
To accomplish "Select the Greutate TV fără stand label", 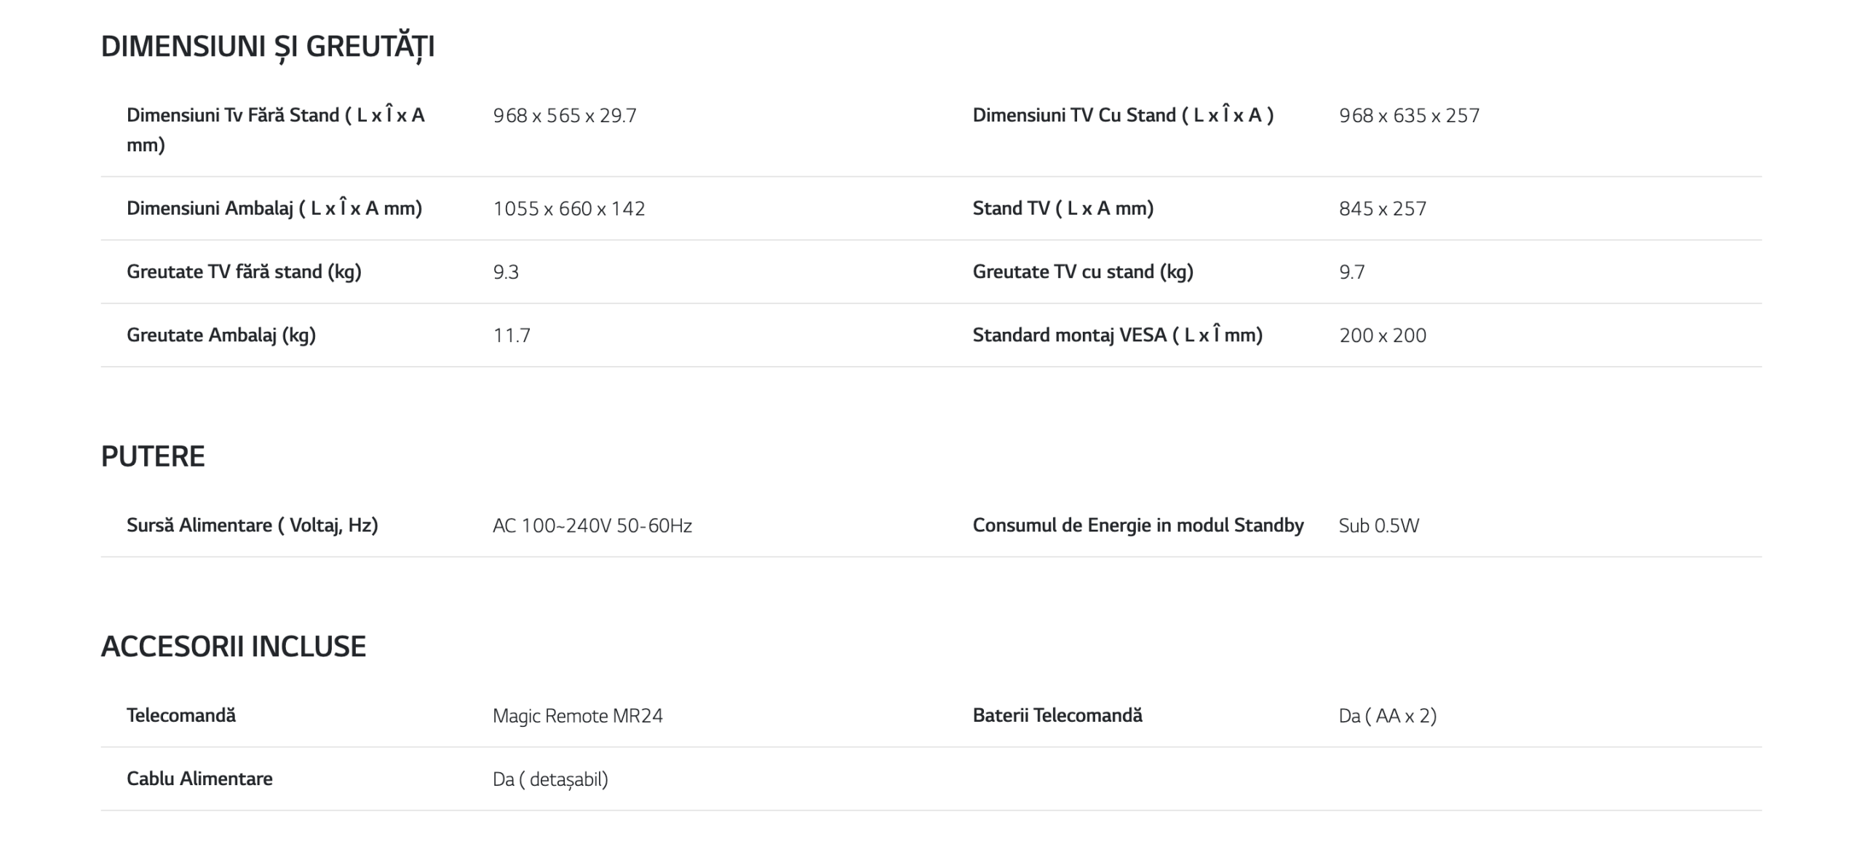I will (x=244, y=272).
